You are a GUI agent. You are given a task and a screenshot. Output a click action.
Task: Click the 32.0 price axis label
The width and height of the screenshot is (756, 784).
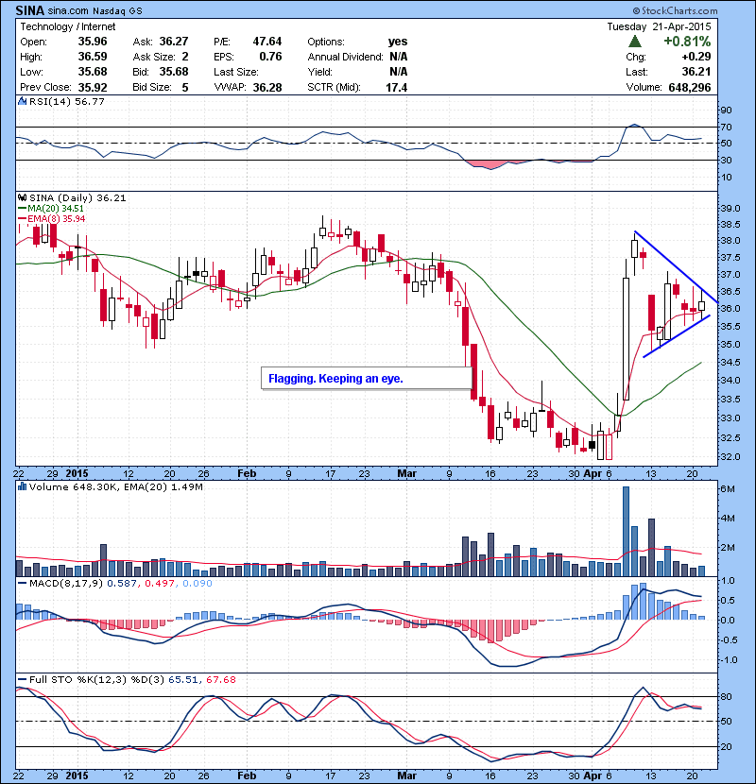coord(730,456)
